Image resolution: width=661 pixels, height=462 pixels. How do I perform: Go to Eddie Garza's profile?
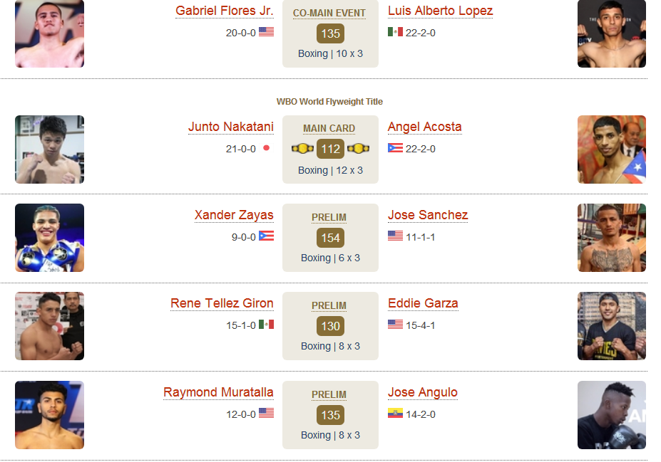pos(423,303)
